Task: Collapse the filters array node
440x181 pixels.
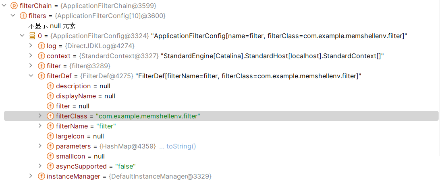Action: coord(12,16)
